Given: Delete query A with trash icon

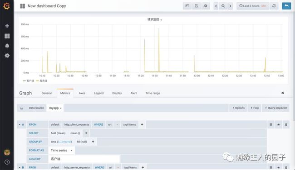Looking at the screenshot, I should (x=286, y=124).
